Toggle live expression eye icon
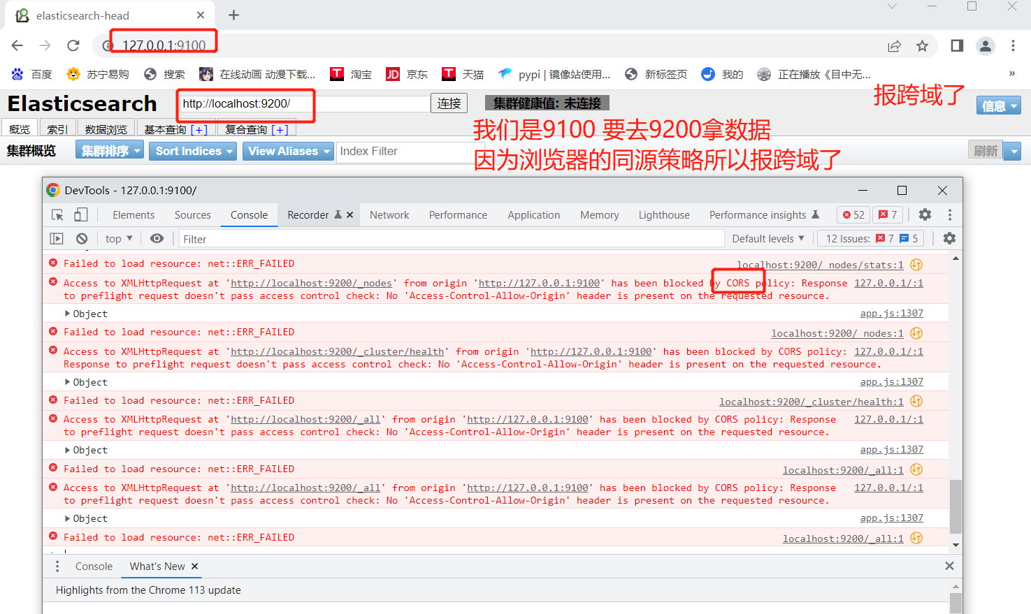 [x=157, y=239]
